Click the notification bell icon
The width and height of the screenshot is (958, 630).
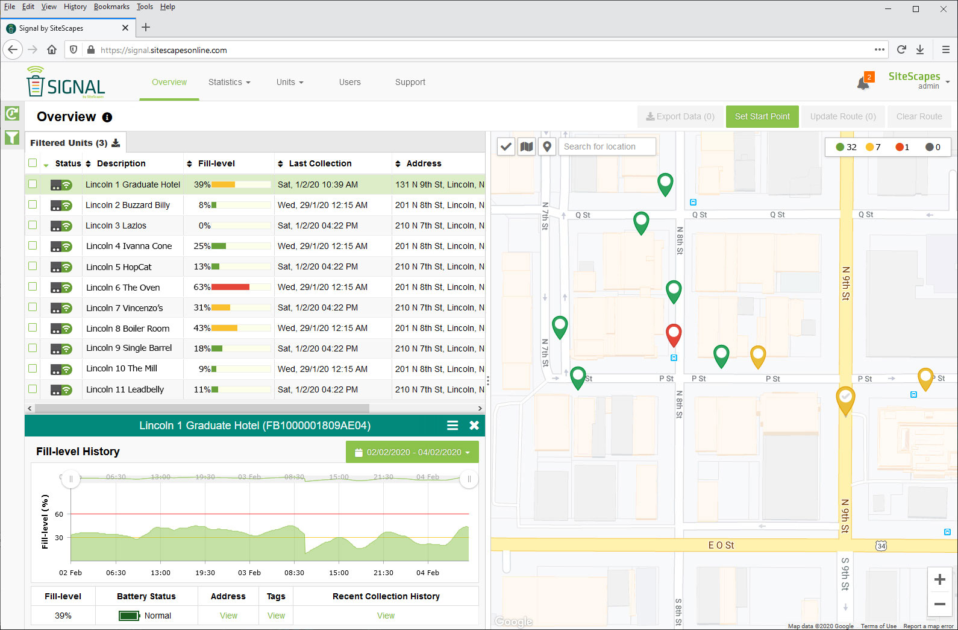tap(863, 83)
